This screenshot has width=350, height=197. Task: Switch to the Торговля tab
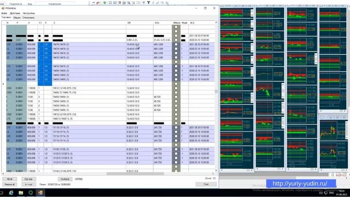(6, 18)
